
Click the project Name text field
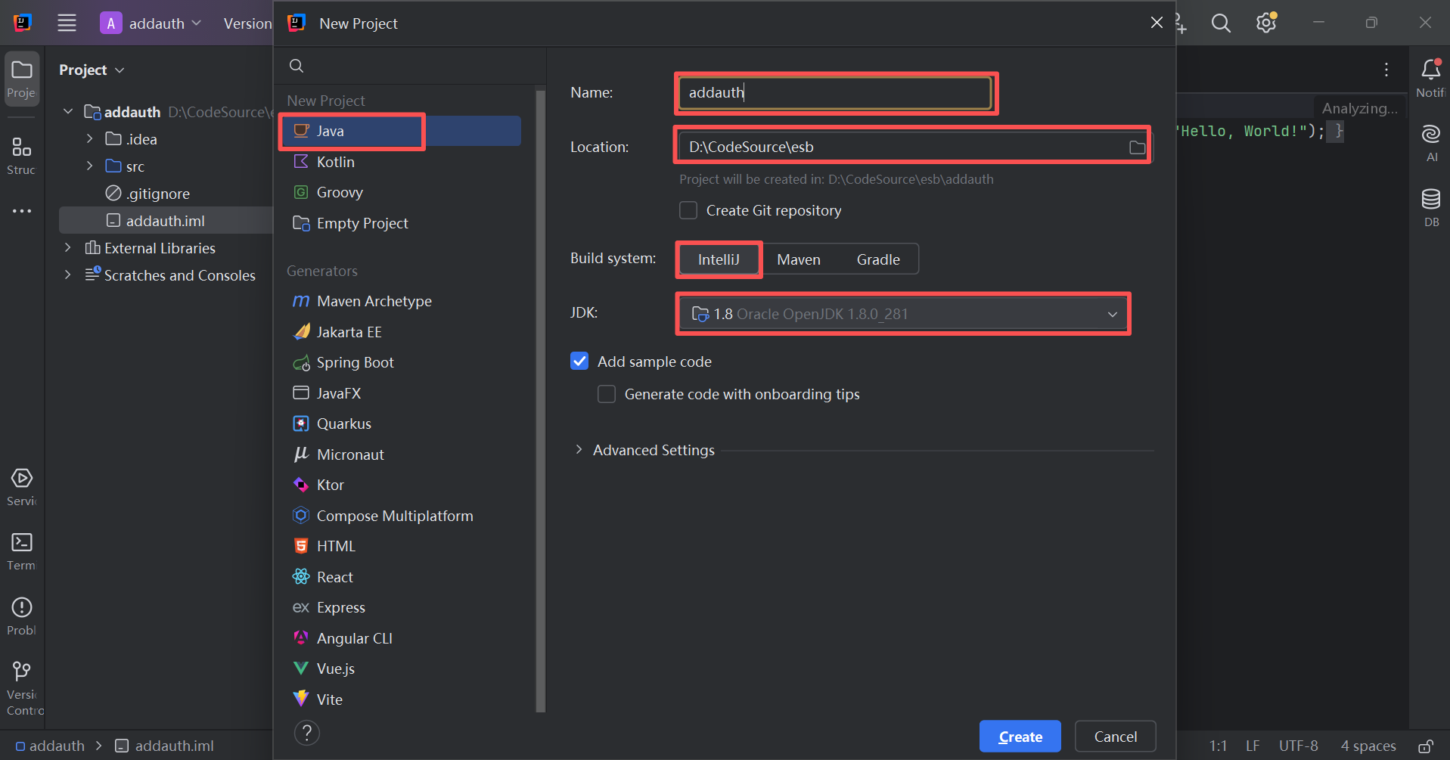tap(834, 93)
